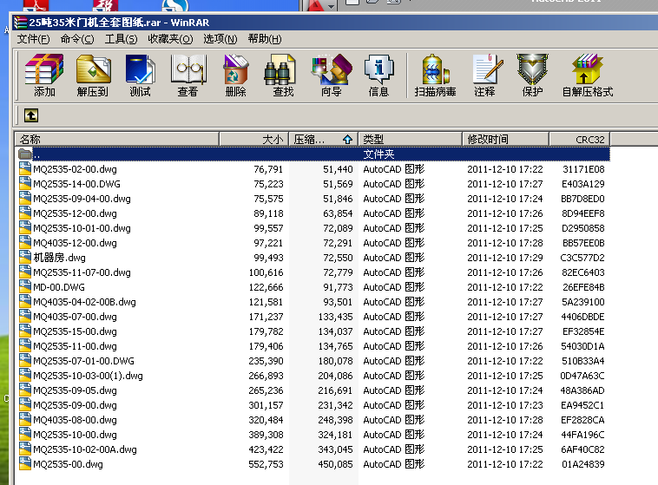658x485 pixels.
Task: Open the 选项(N) menu
Action: 220,39
